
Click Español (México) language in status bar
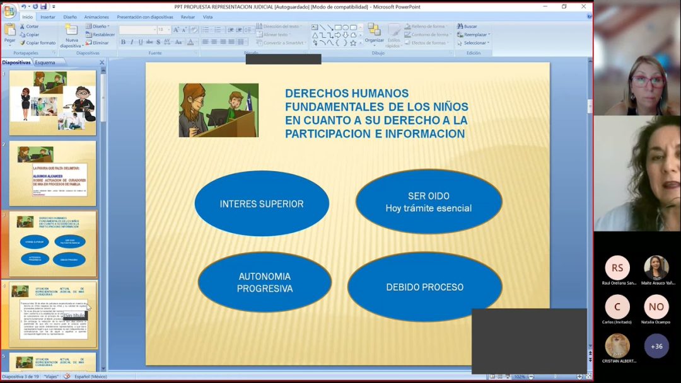90,377
